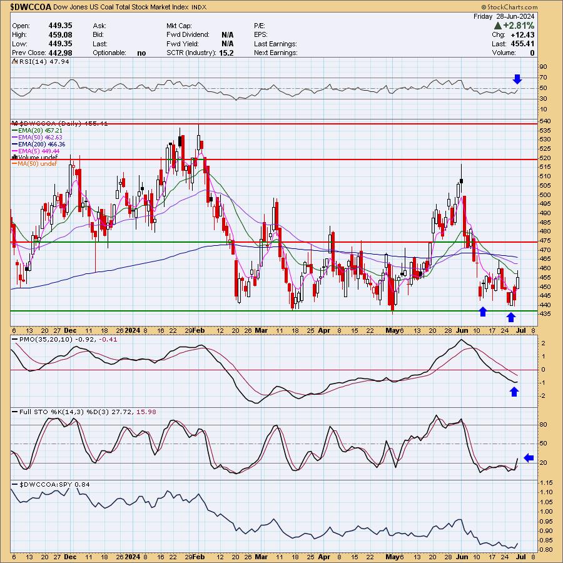Click the Low value 449.35
Screen dimensions: 563x563
pyautogui.click(x=60, y=44)
